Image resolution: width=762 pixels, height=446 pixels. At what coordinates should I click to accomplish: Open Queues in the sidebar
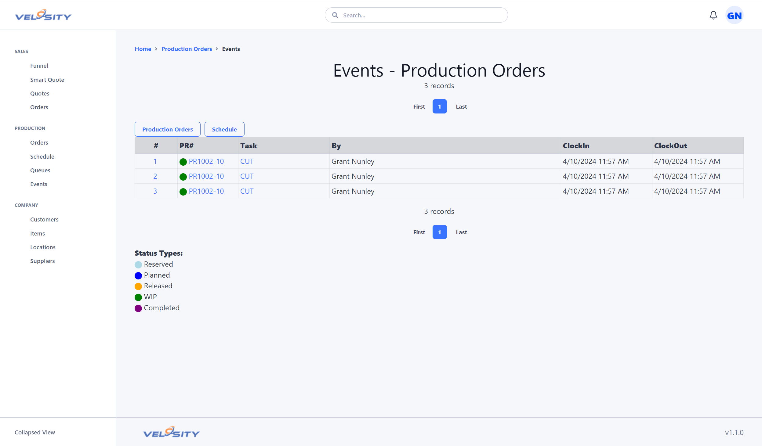coord(40,170)
